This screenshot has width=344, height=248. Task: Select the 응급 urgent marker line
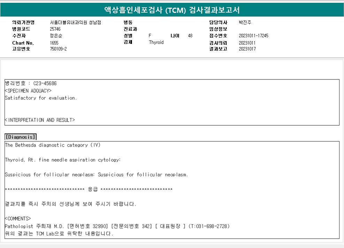point(89,189)
